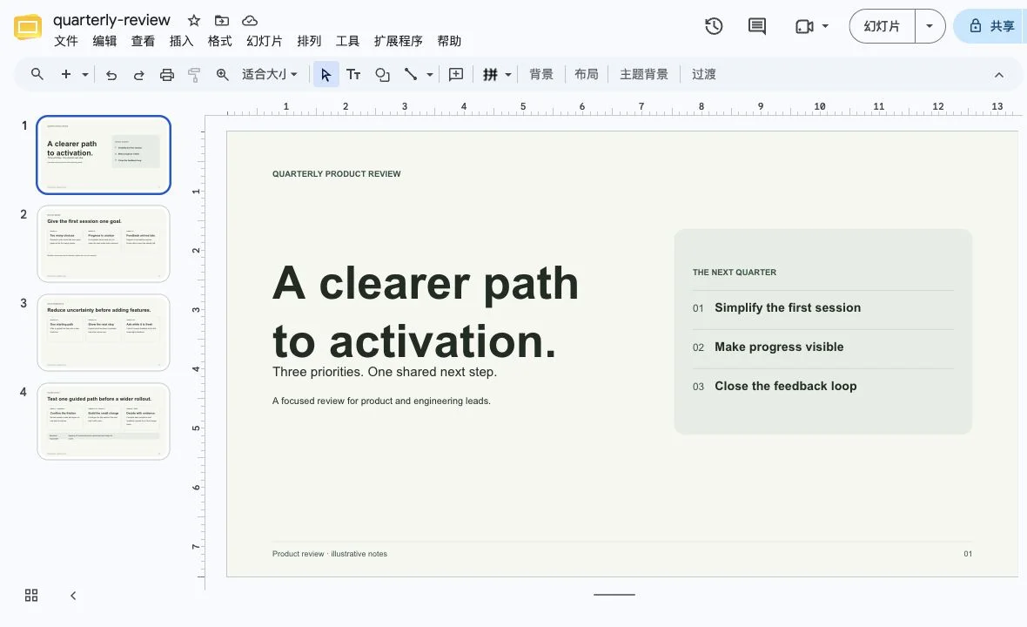Image resolution: width=1027 pixels, height=627 pixels.
Task: Select slide 3 thumbnail
Action: (x=104, y=332)
